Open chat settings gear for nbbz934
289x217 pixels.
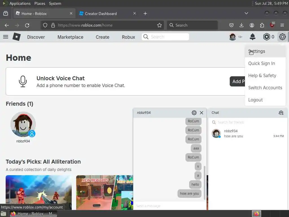pos(194,113)
